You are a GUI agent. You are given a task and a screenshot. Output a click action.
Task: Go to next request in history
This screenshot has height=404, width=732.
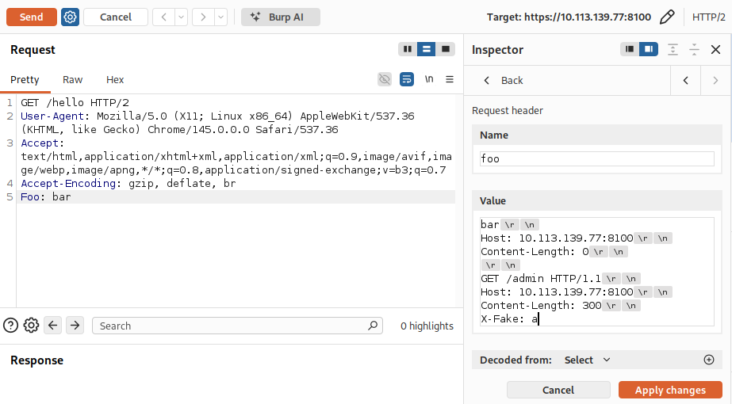click(203, 17)
